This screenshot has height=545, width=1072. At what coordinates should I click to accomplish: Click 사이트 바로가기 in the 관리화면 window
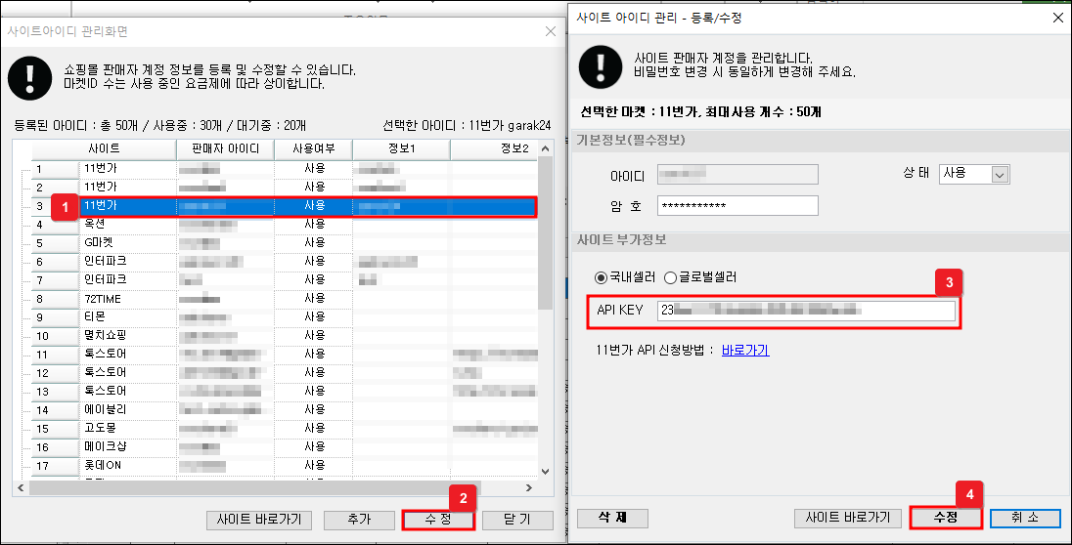pyautogui.click(x=259, y=521)
